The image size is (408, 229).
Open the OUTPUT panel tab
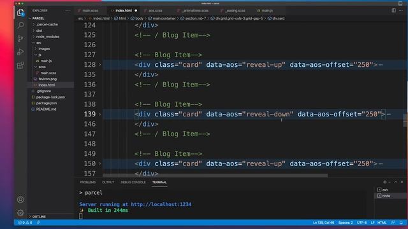(x=108, y=183)
